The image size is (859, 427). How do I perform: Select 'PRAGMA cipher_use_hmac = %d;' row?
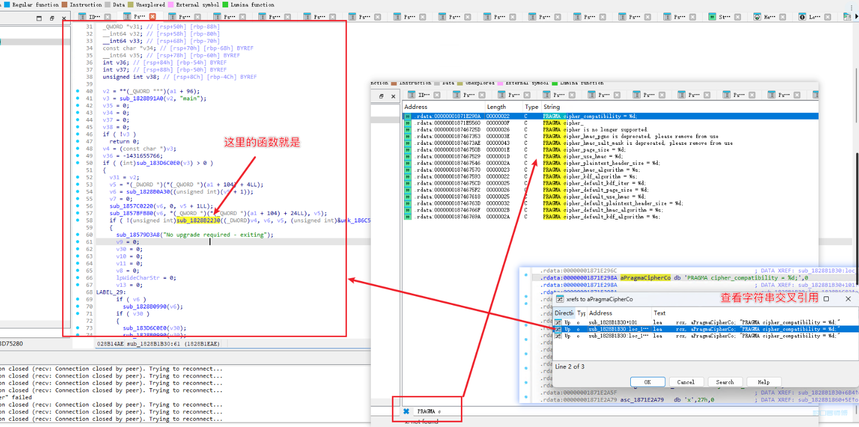point(610,156)
